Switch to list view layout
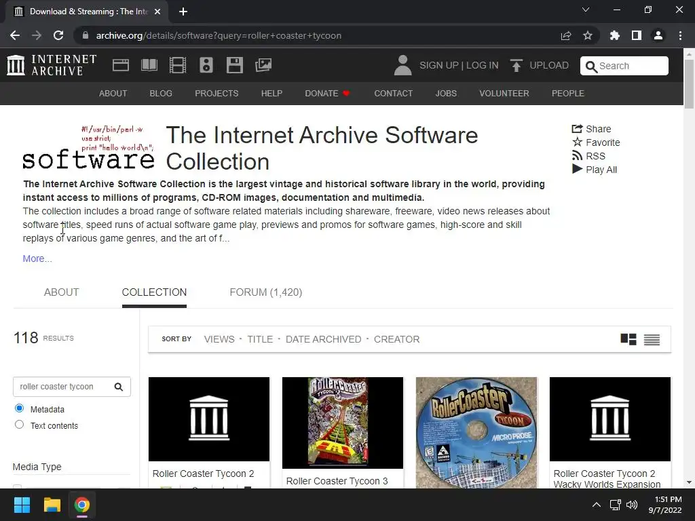The width and height of the screenshot is (695, 521). pos(652,339)
